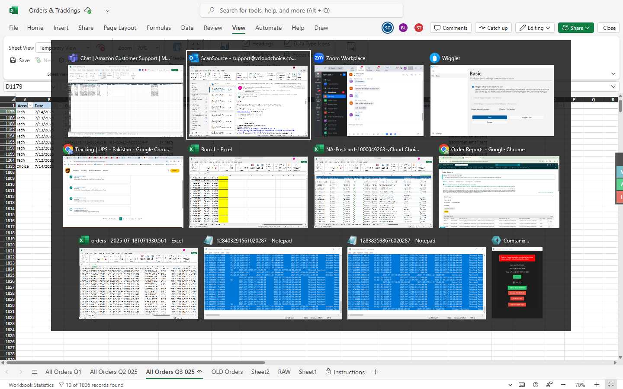The height and width of the screenshot is (389, 623).
Task: Open the keyboard shortcuts status bar icon
Action: click(x=522, y=385)
